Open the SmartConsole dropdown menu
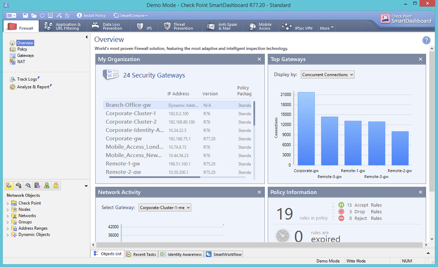 click(x=131, y=15)
